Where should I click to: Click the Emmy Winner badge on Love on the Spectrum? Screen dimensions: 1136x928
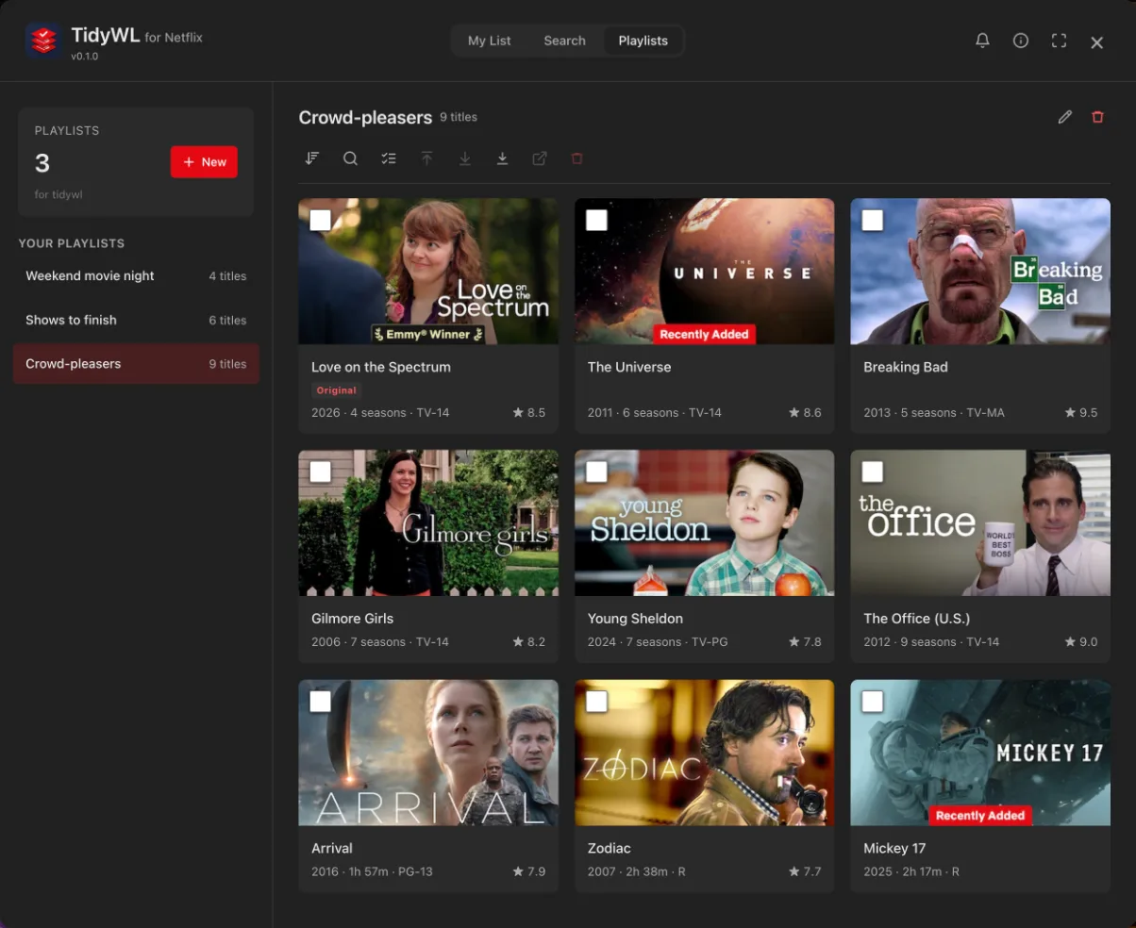428,334
